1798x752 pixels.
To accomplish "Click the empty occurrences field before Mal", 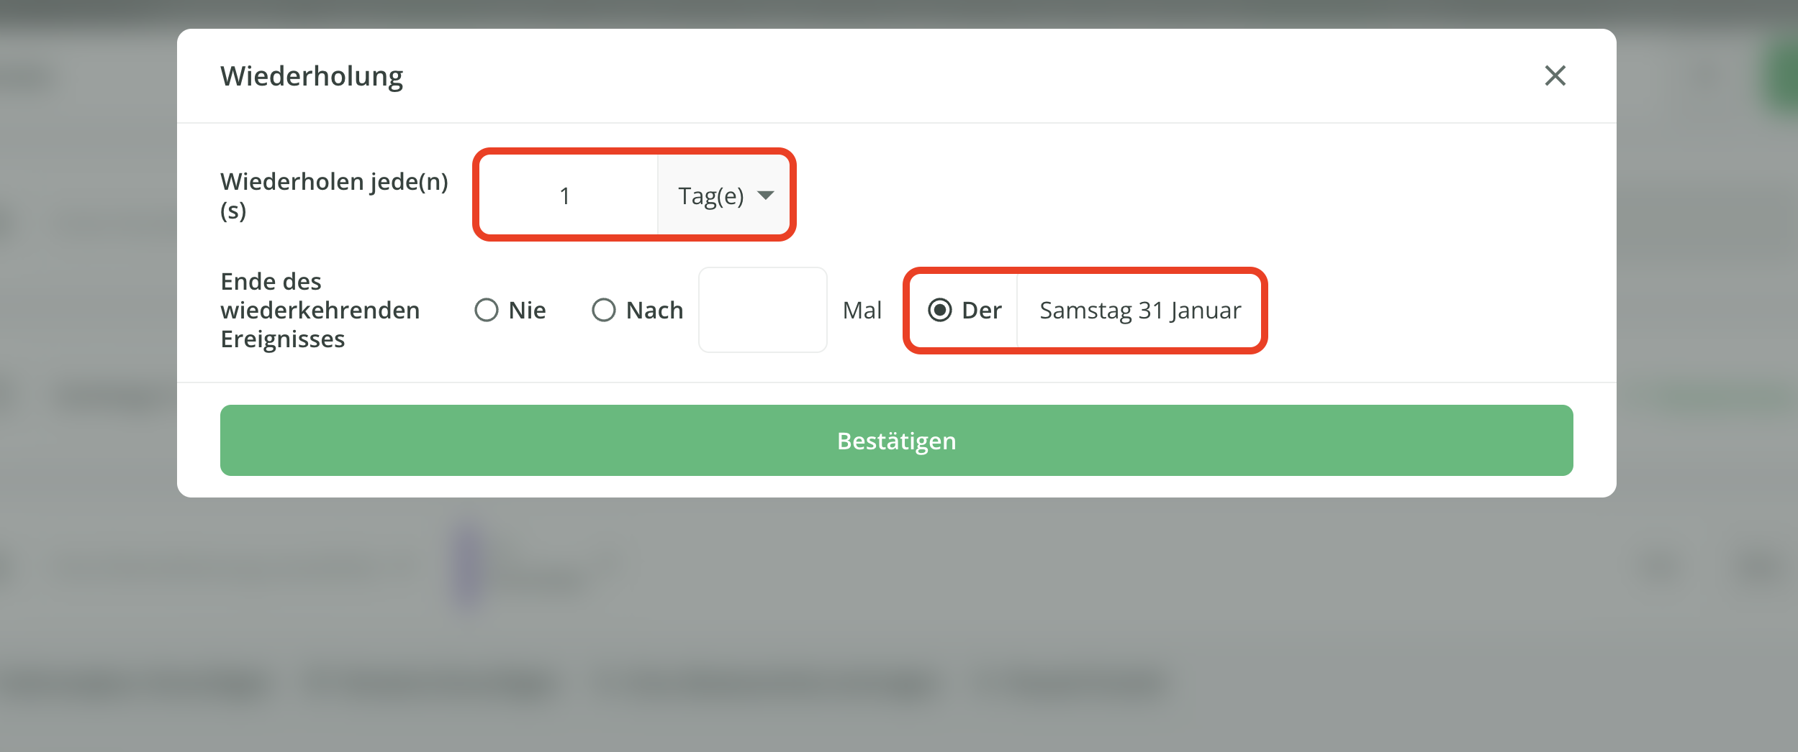I will tap(763, 310).
